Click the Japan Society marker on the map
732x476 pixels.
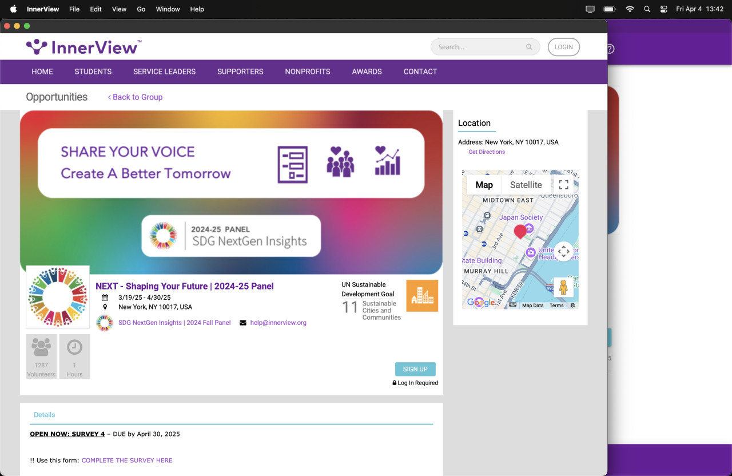(529, 228)
